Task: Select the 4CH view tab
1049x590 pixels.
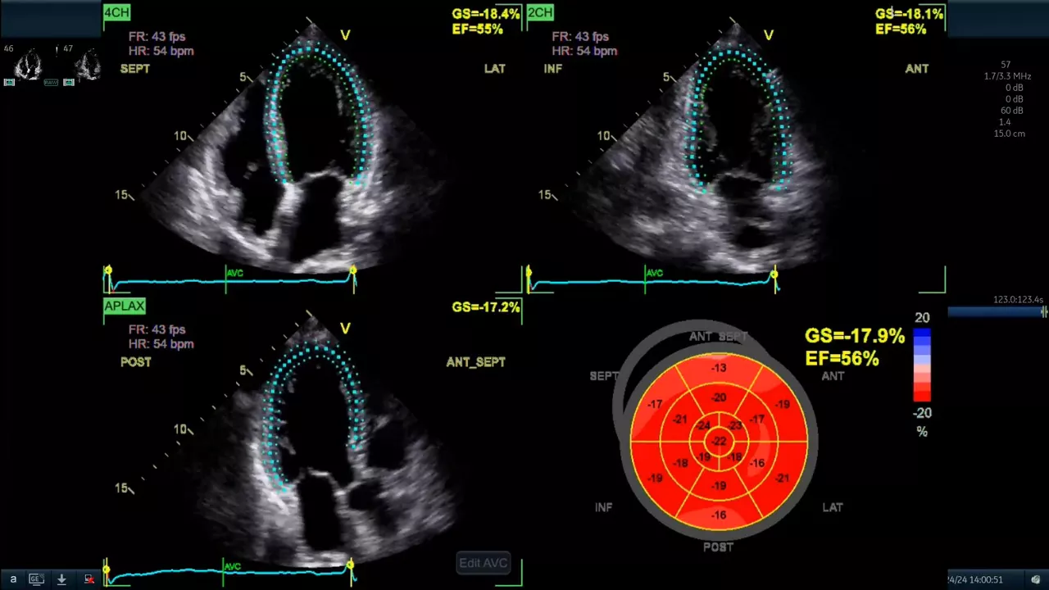Action: [x=117, y=12]
